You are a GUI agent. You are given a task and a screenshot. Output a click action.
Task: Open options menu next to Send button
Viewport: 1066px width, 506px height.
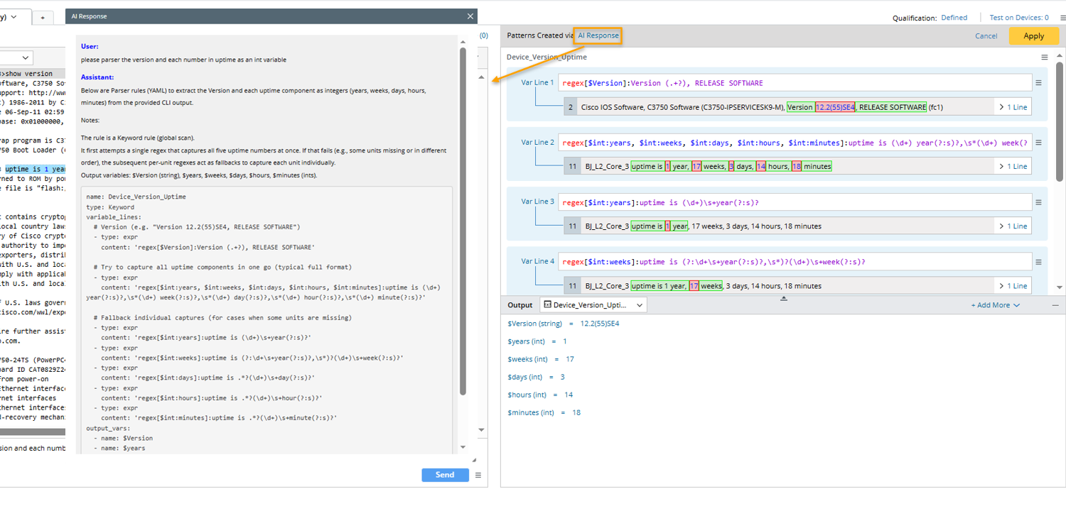coord(478,475)
